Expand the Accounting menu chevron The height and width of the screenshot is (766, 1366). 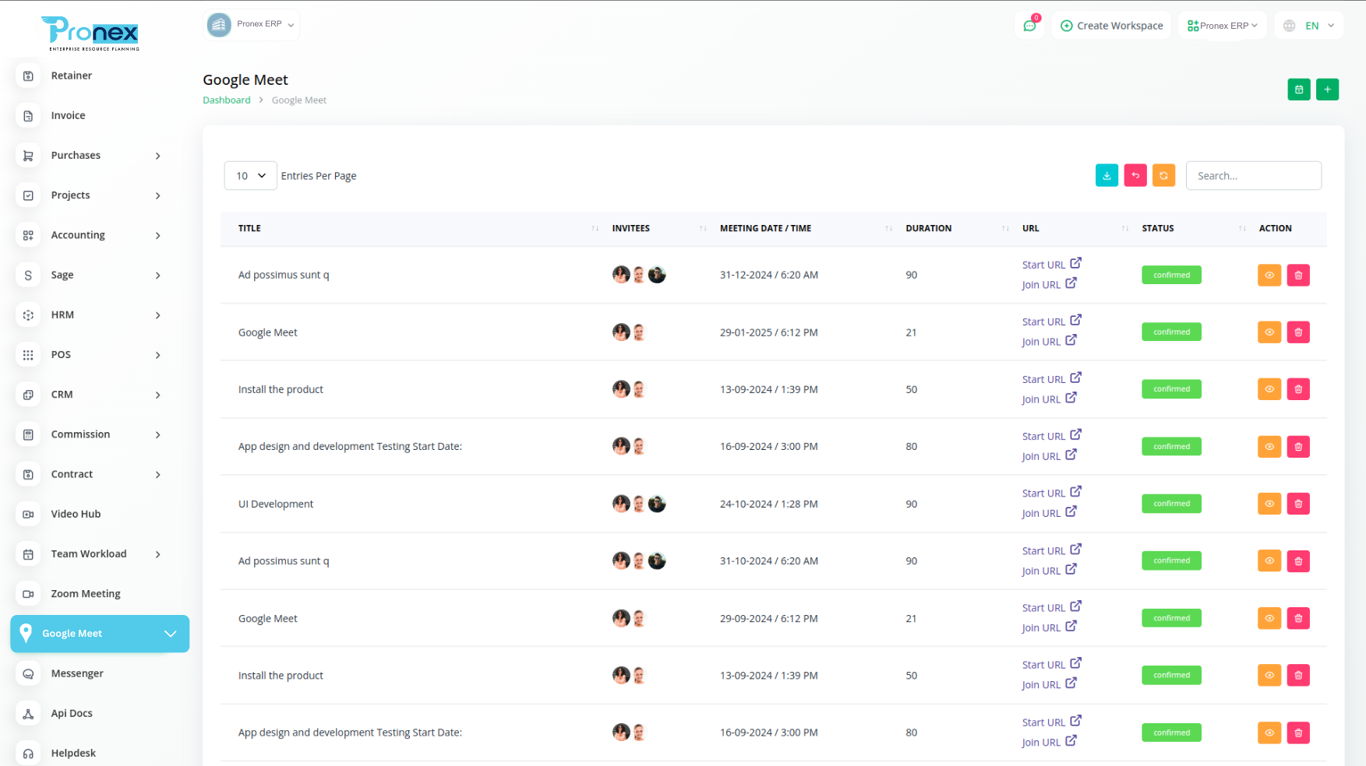coord(158,235)
